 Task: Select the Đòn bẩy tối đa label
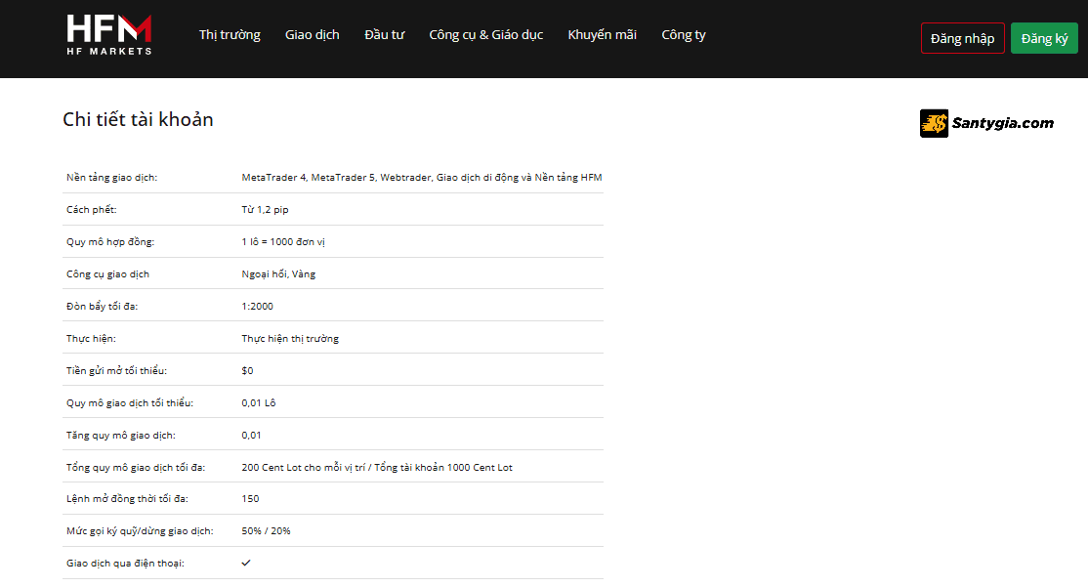point(102,306)
